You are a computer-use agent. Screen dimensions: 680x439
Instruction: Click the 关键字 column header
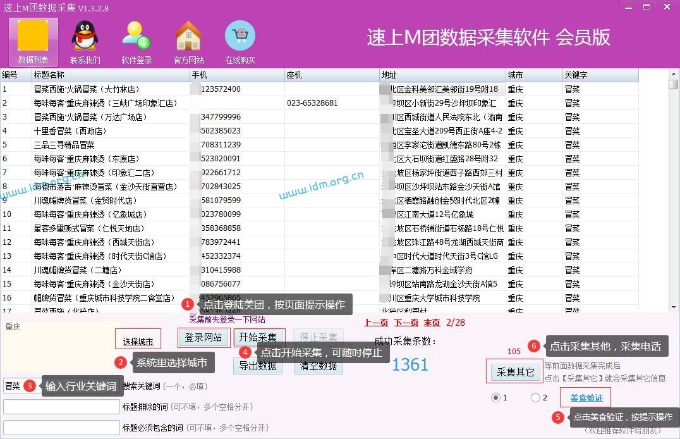600,75
